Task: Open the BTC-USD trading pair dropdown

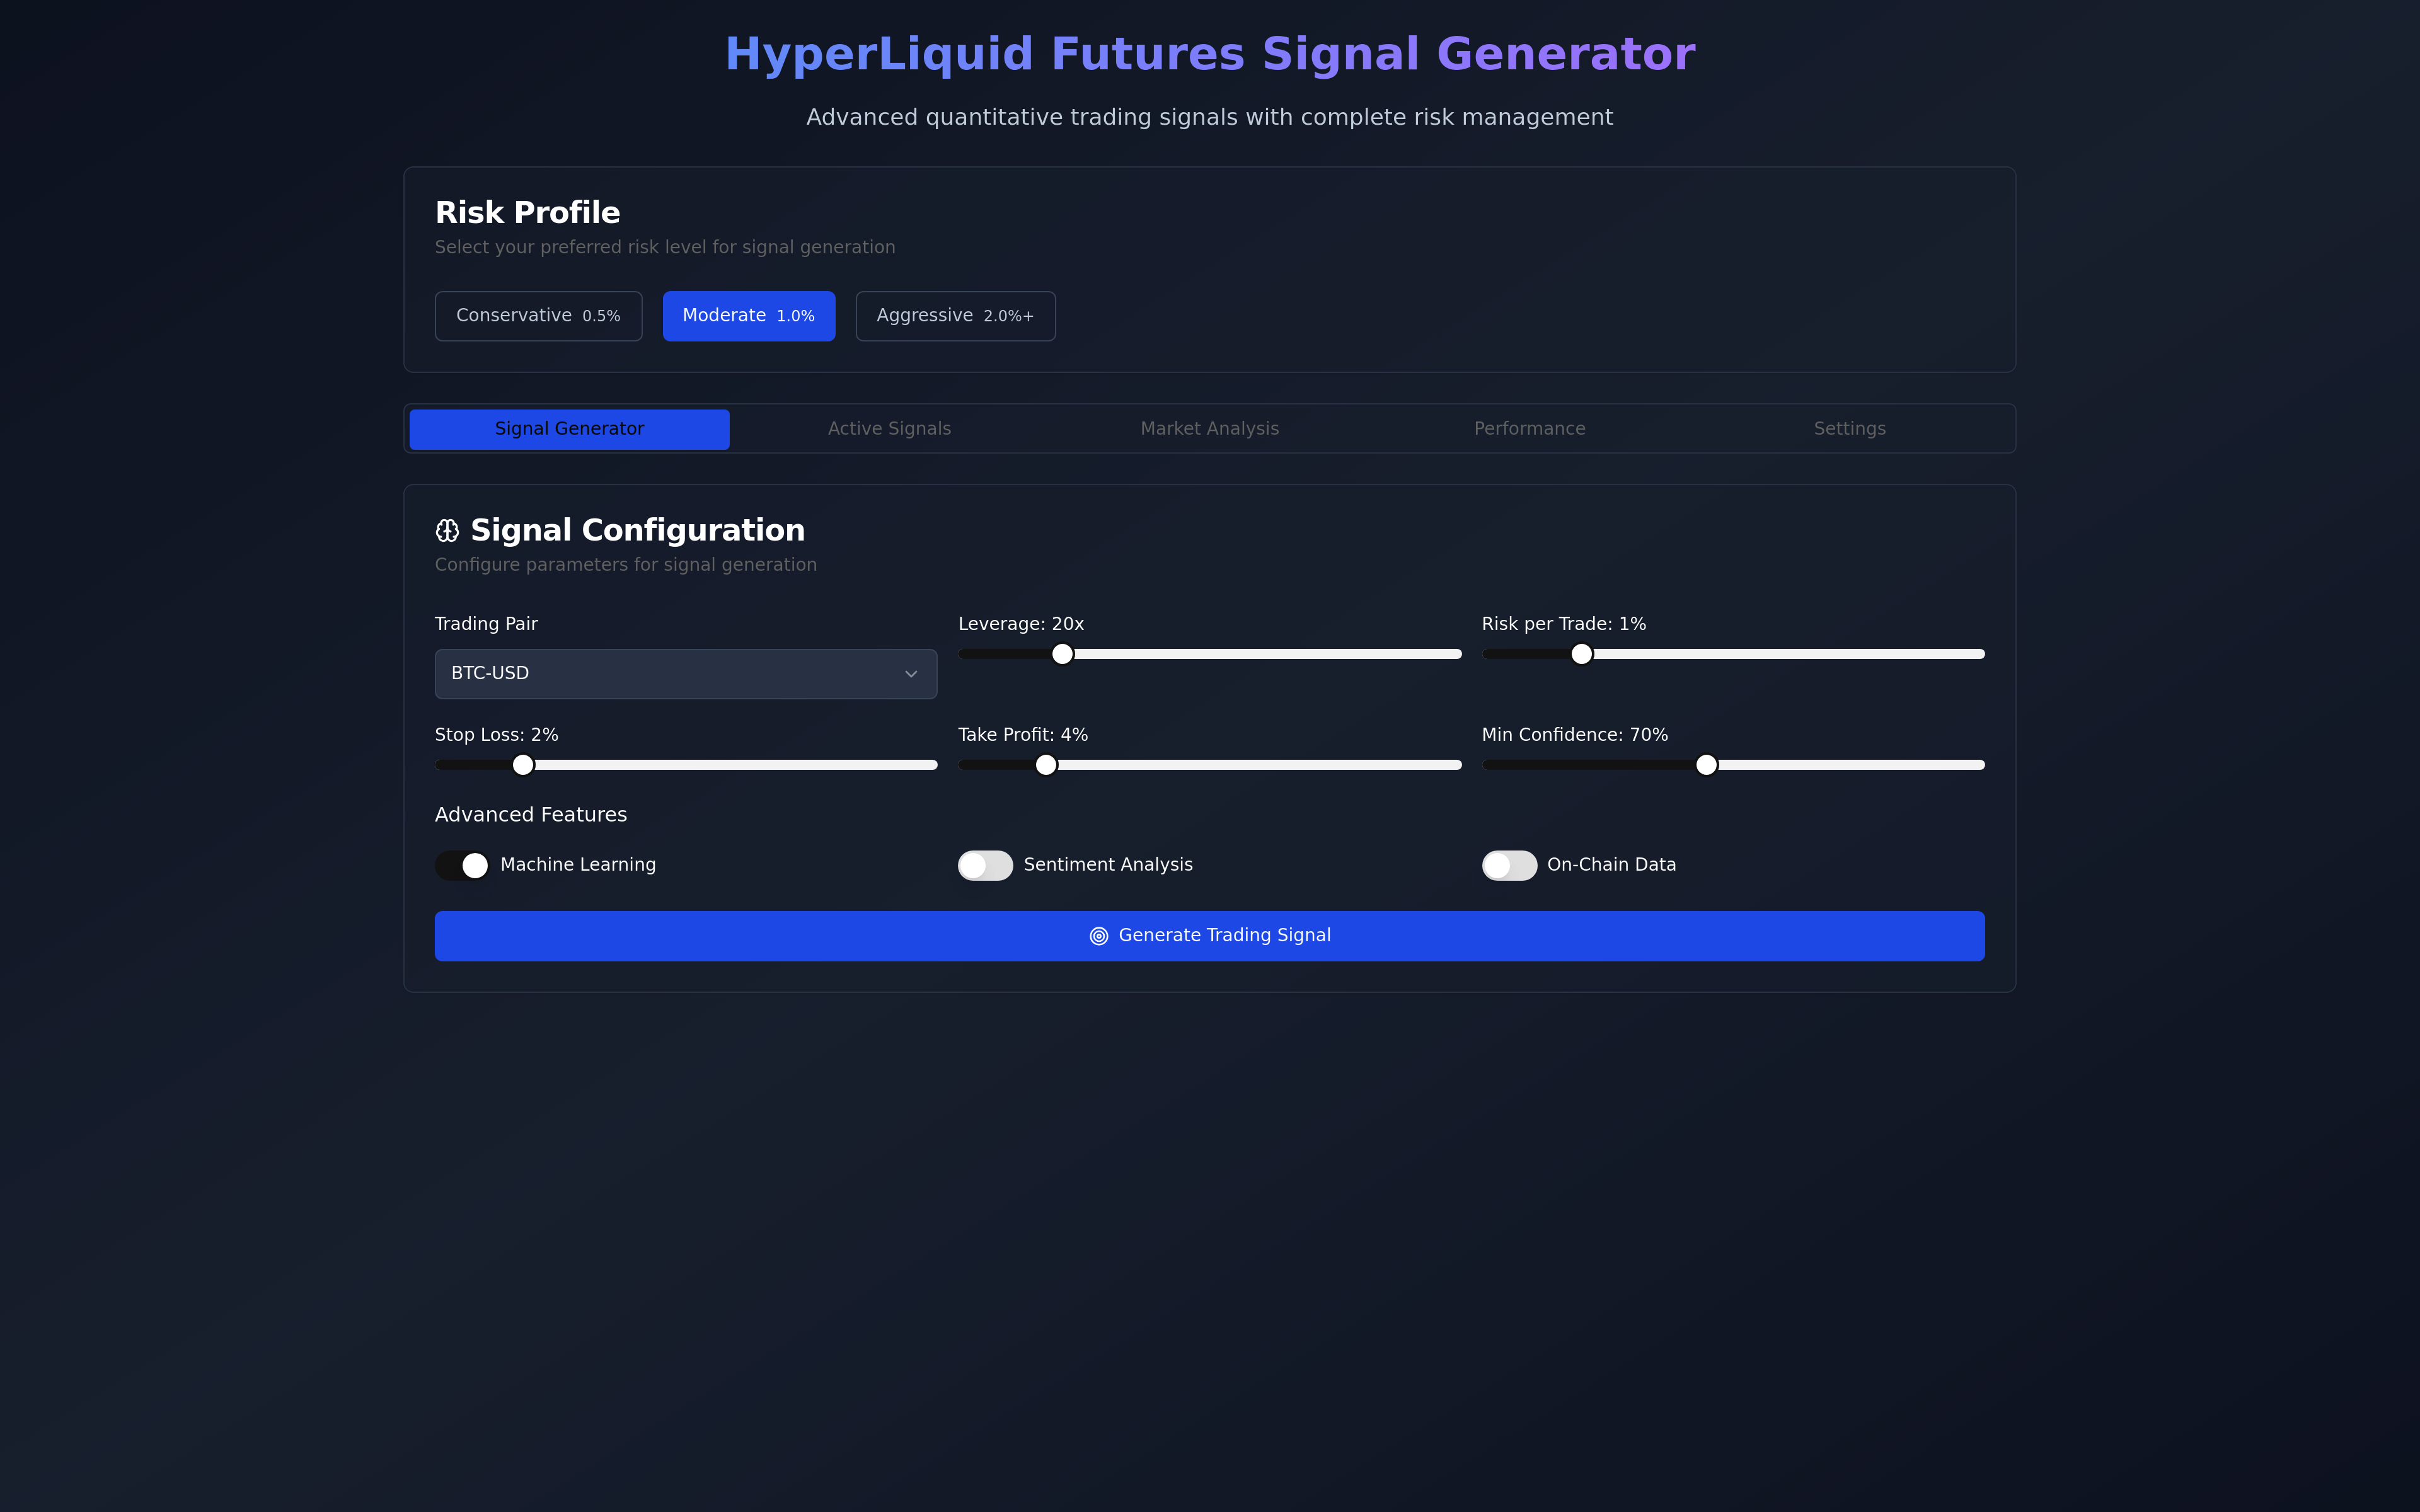Action: [x=685, y=673]
